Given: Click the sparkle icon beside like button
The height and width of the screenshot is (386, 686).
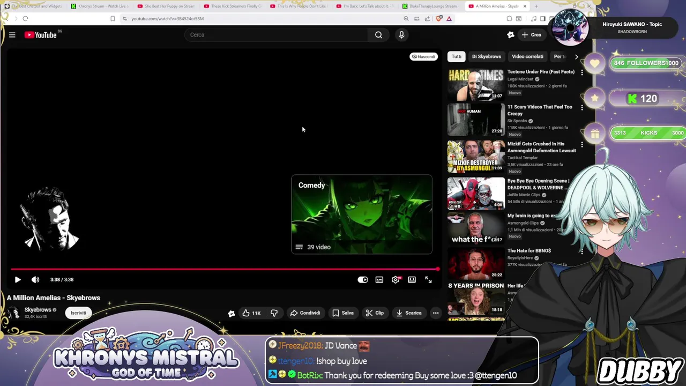Looking at the screenshot, I should coord(232,313).
